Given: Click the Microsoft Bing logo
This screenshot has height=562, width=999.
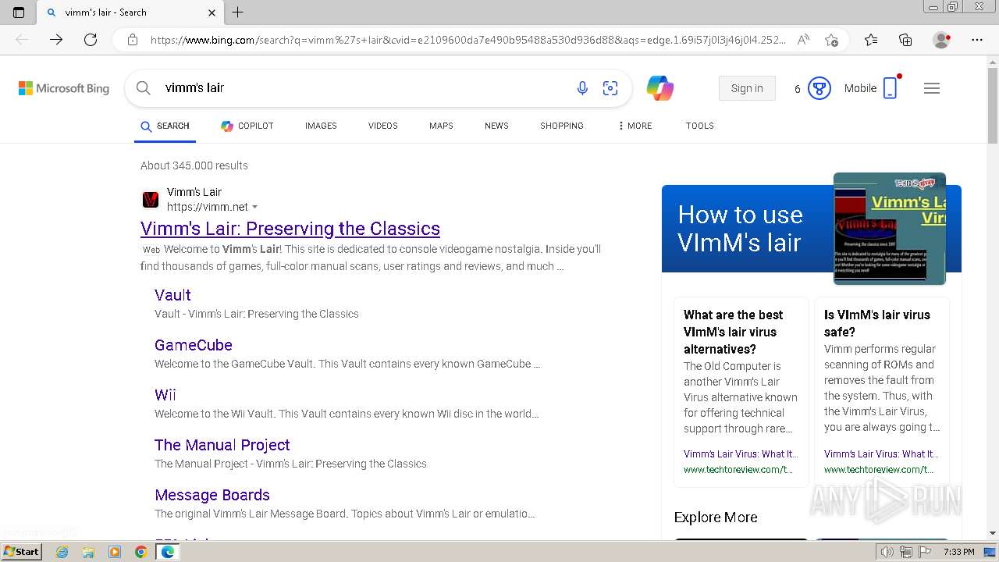Looking at the screenshot, I should (64, 88).
